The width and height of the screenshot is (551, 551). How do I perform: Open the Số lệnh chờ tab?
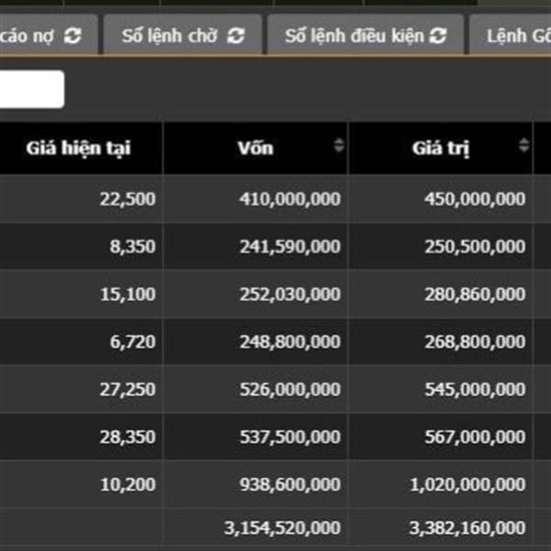coord(183,35)
